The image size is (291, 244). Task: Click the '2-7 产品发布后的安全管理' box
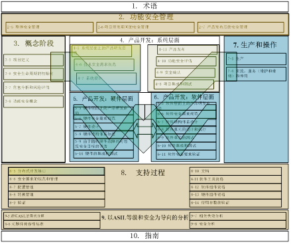(241, 27)
